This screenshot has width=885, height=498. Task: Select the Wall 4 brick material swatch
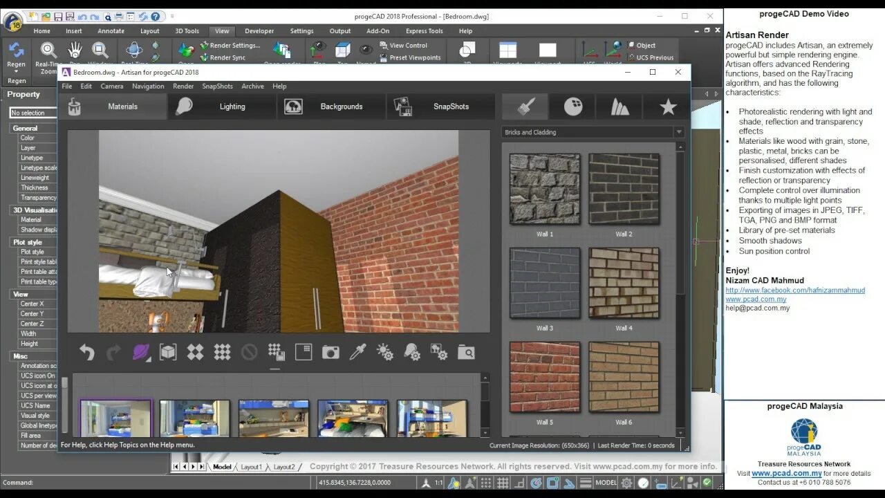(624, 283)
